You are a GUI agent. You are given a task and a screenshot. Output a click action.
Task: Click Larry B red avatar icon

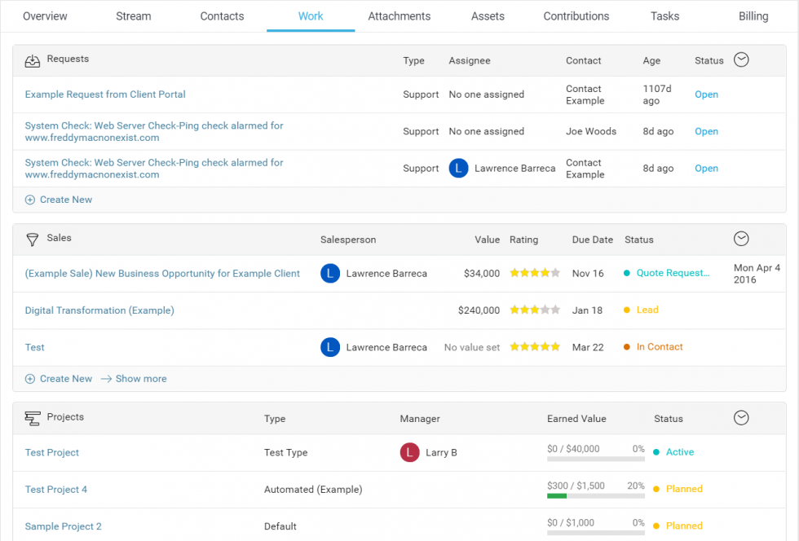pyautogui.click(x=409, y=453)
